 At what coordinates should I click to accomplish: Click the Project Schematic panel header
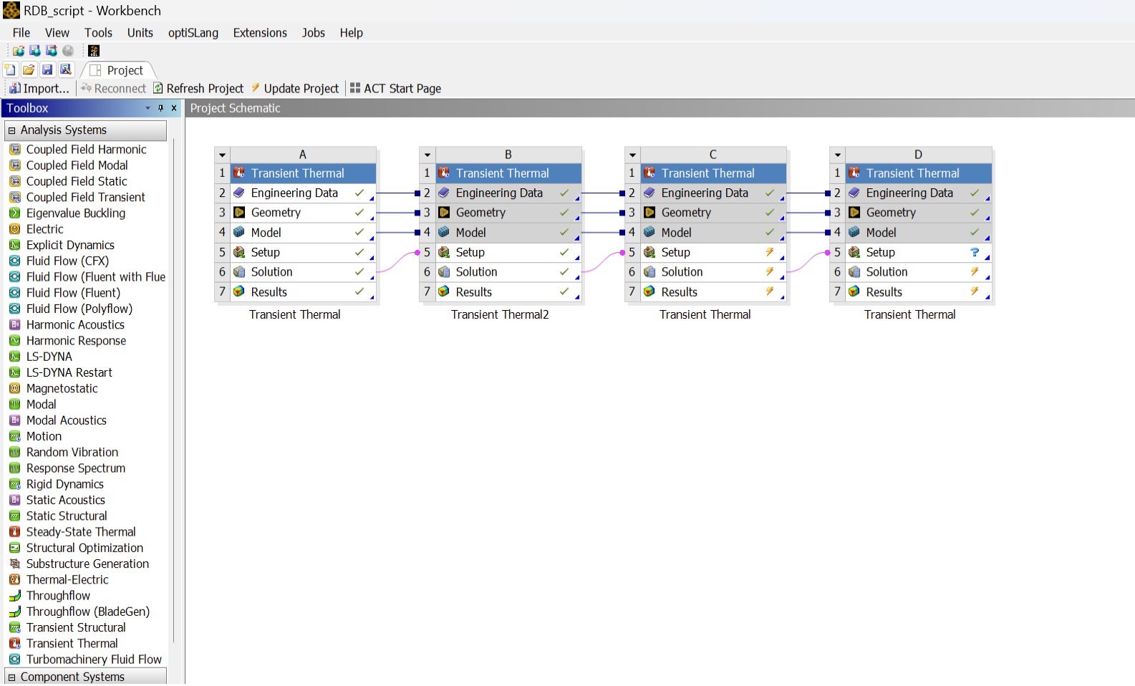(660, 108)
